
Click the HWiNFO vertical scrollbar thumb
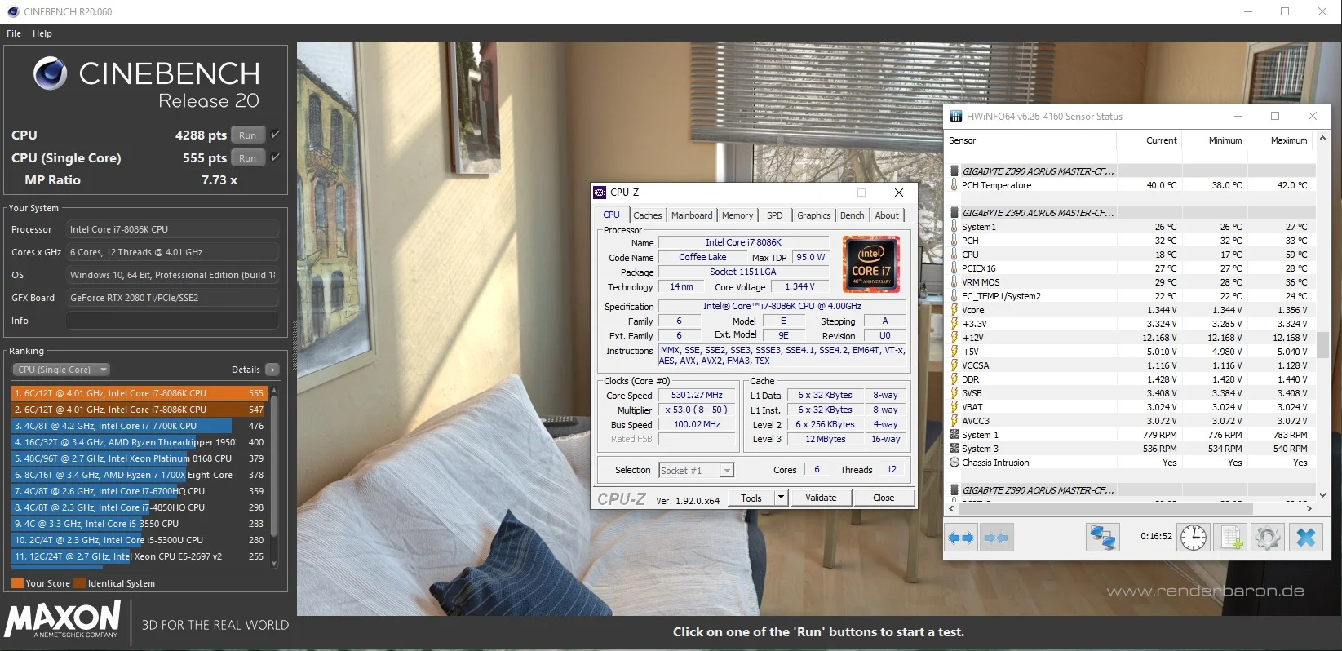(x=1322, y=344)
